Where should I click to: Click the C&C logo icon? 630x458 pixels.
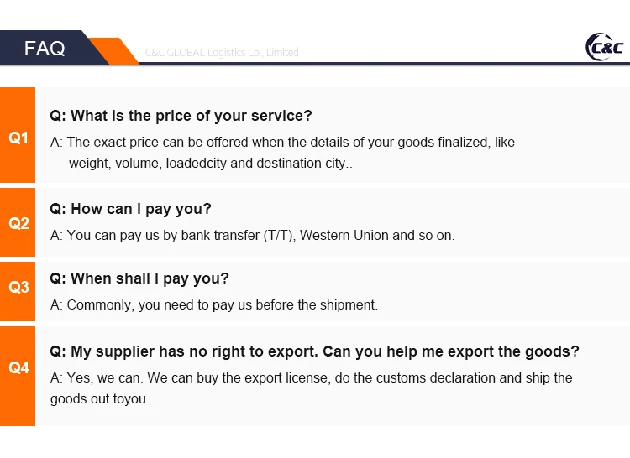coord(604,47)
